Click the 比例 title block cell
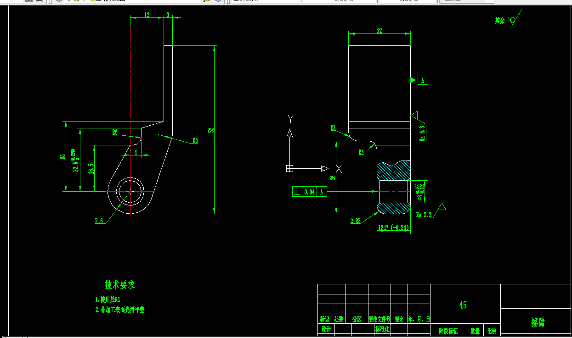The width and height of the screenshot is (572, 338). tap(492, 331)
